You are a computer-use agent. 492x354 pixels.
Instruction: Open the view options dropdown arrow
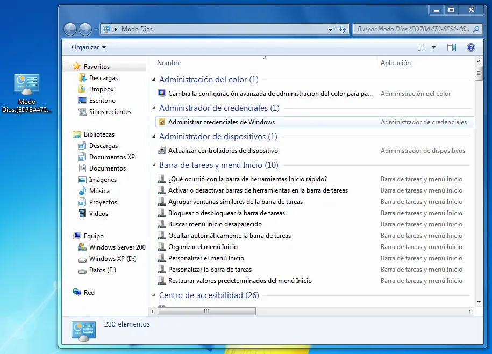pyautogui.click(x=434, y=47)
